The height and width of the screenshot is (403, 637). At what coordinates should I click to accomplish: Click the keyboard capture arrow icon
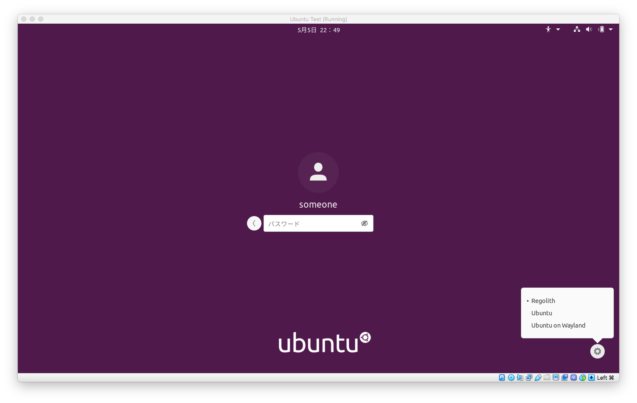(x=591, y=378)
